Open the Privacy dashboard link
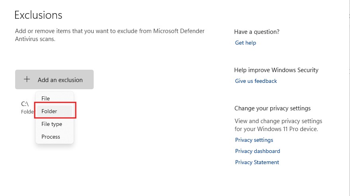 258,151
